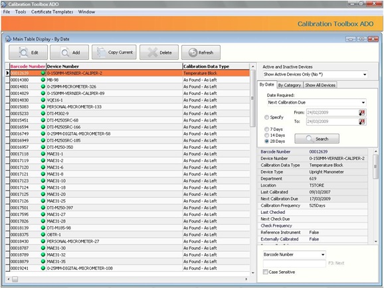The height and width of the screenshot is (289, 384).
Task: Click the Main Table Display window icon
Action: 9,39
